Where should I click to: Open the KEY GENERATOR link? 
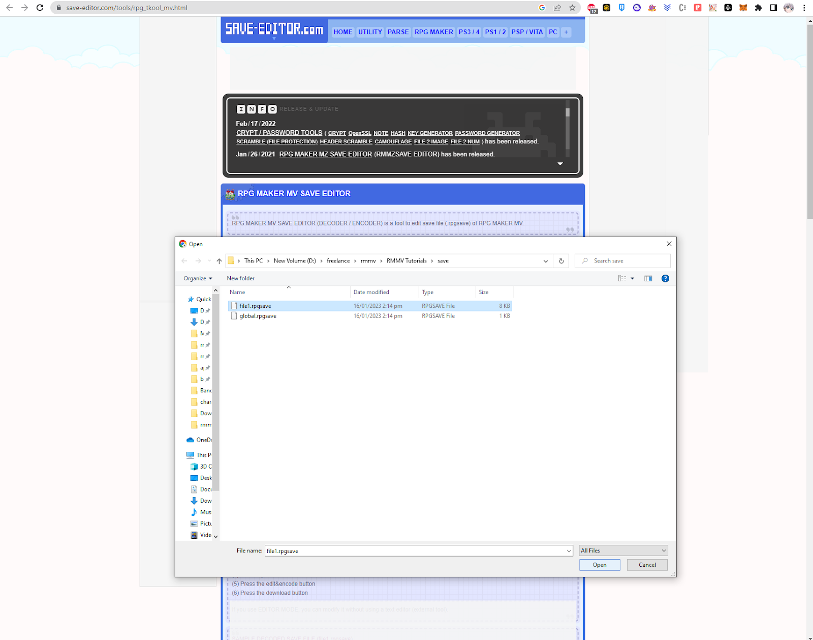click(430, 133)
